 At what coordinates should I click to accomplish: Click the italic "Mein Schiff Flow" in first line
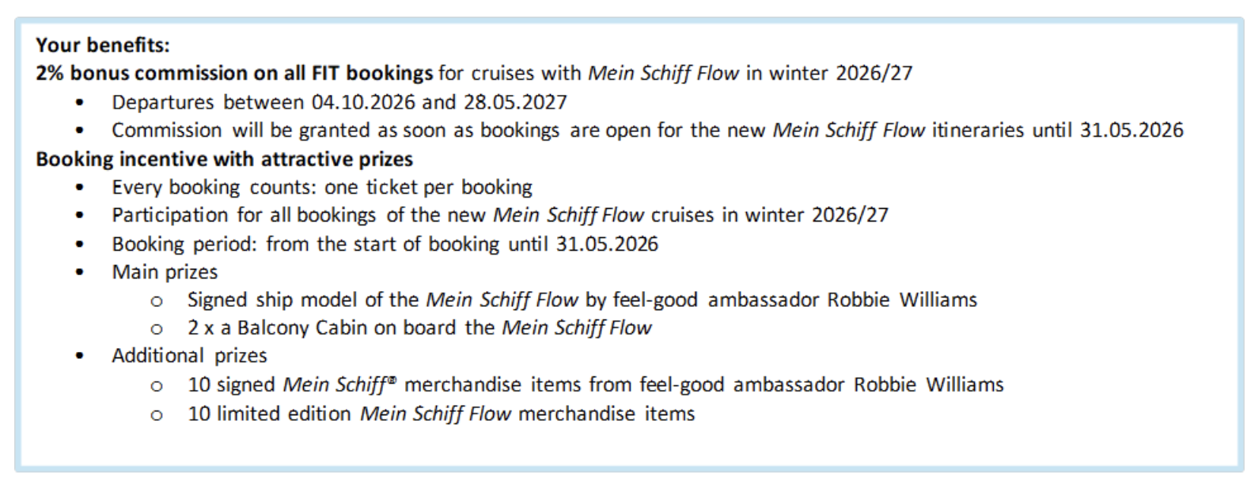663,74
